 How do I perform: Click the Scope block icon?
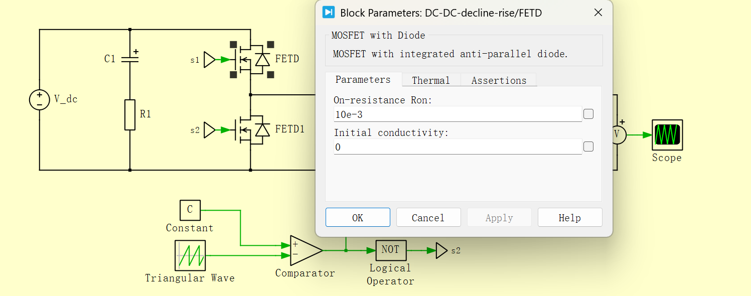point(667,134)
